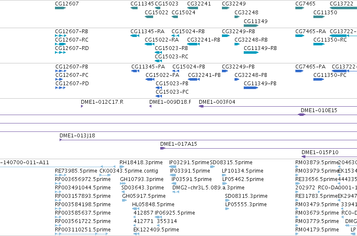Select transcript CG7465-RA

pyautogui.click(x=310, y=31)
